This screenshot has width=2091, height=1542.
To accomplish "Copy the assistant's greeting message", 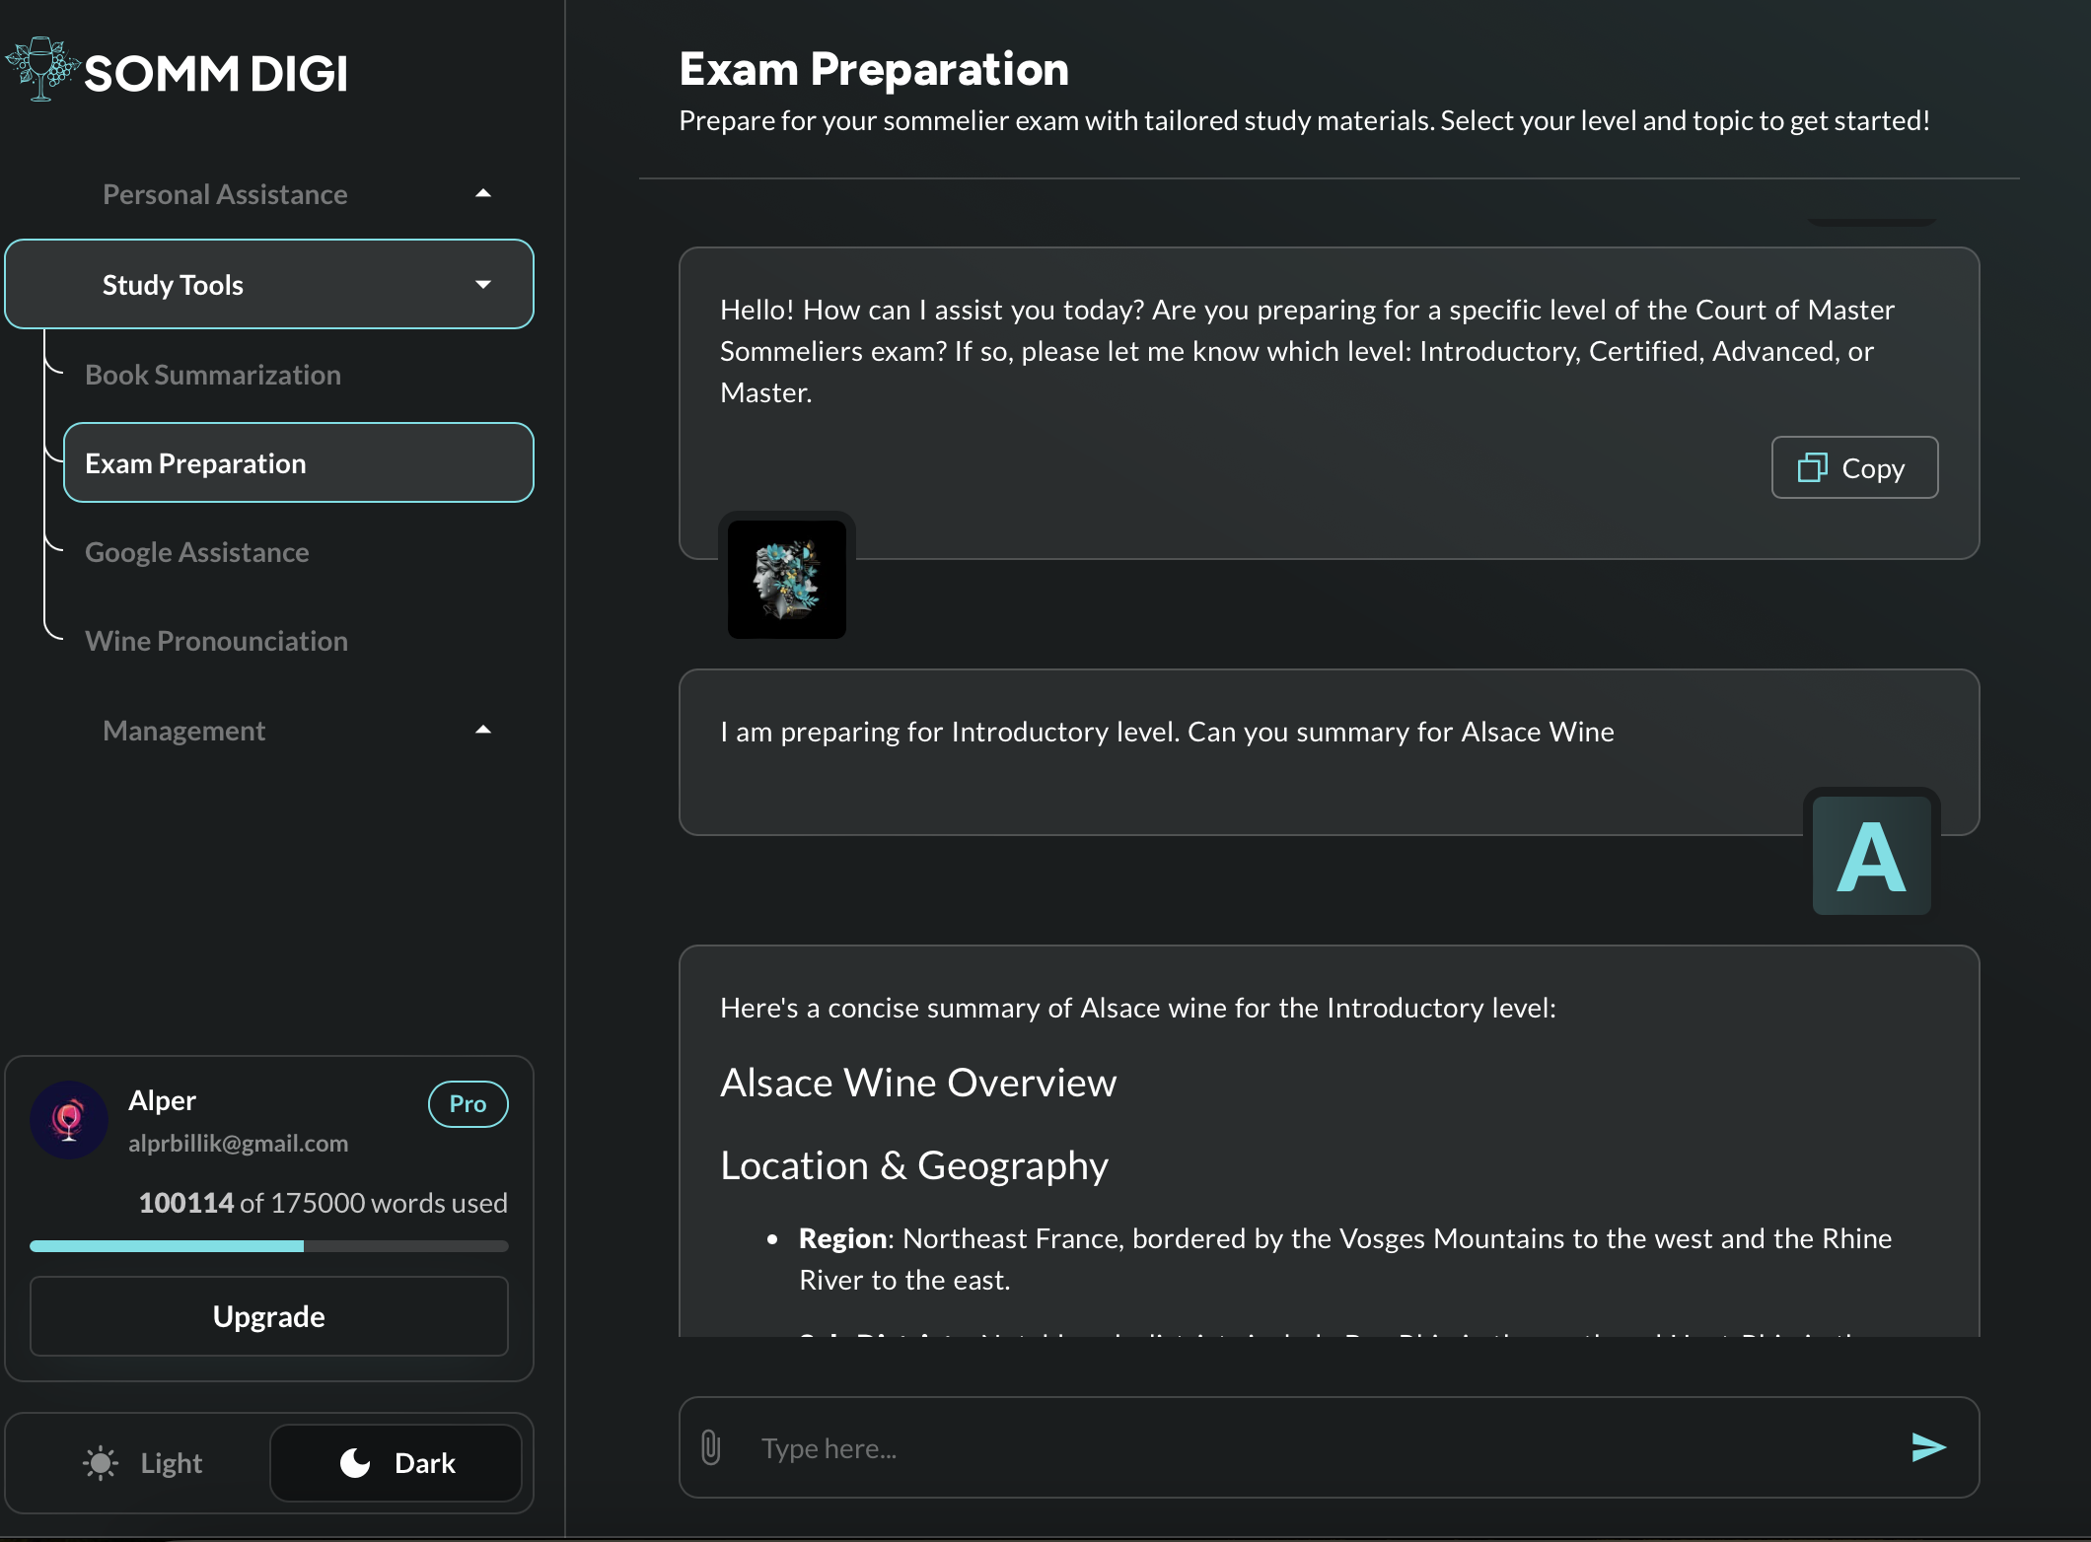I will [1853, 467].
